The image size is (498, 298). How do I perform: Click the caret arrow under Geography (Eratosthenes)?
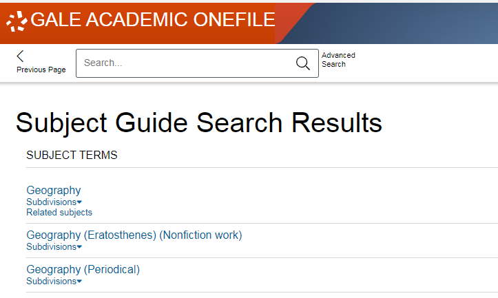[x=79, y=247]
